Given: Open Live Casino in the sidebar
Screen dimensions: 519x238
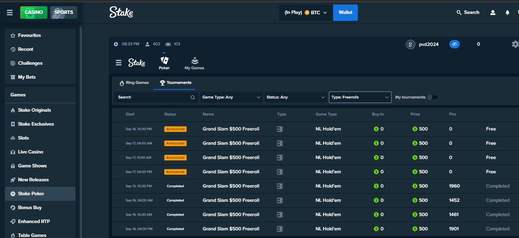Looking at the screenshot, I should pos(40,152).
